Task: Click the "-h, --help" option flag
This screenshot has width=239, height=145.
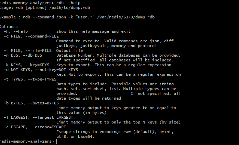Action: [16, 31]
